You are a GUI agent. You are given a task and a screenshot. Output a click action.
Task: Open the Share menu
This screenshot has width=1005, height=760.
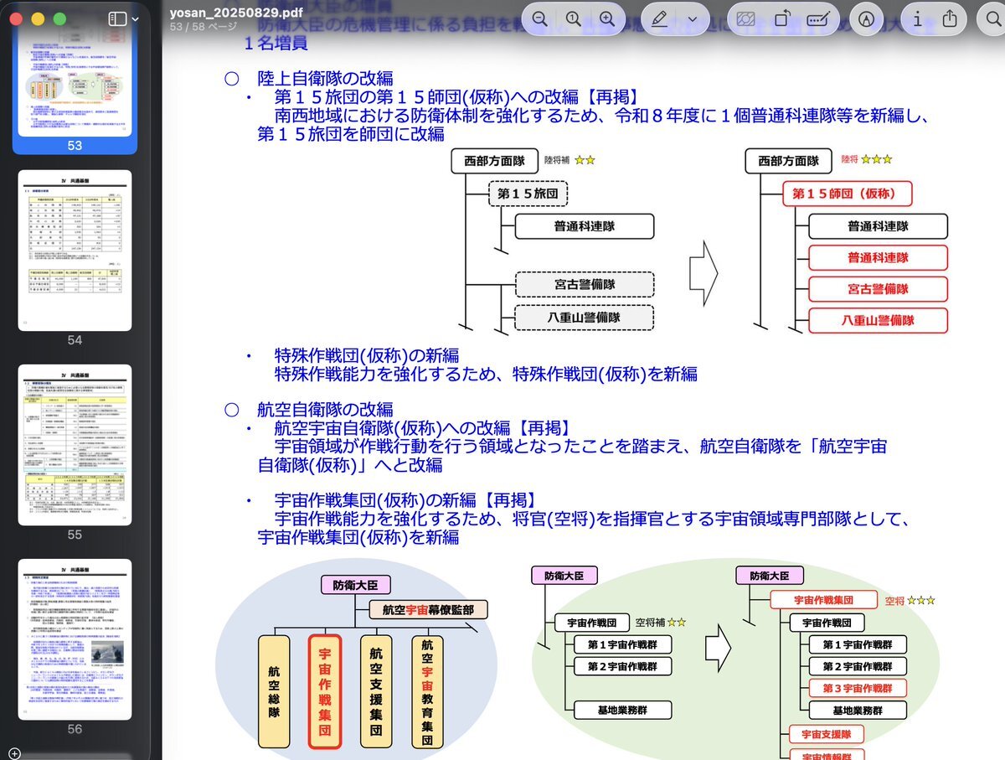coord(950,18)
